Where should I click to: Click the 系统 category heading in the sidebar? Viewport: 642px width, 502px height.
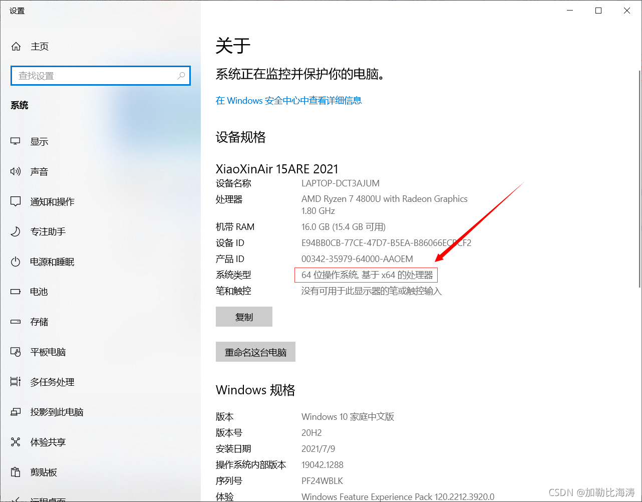[x=20, y=105]
